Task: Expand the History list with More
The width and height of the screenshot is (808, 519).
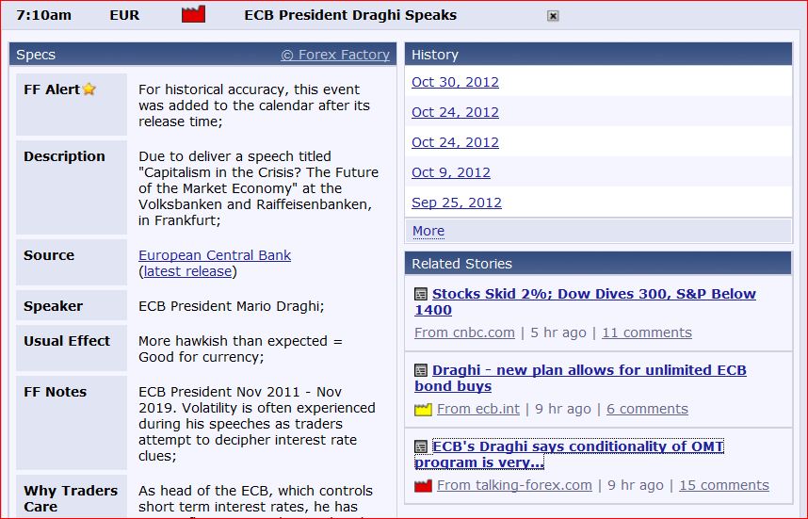Action: 428,231
